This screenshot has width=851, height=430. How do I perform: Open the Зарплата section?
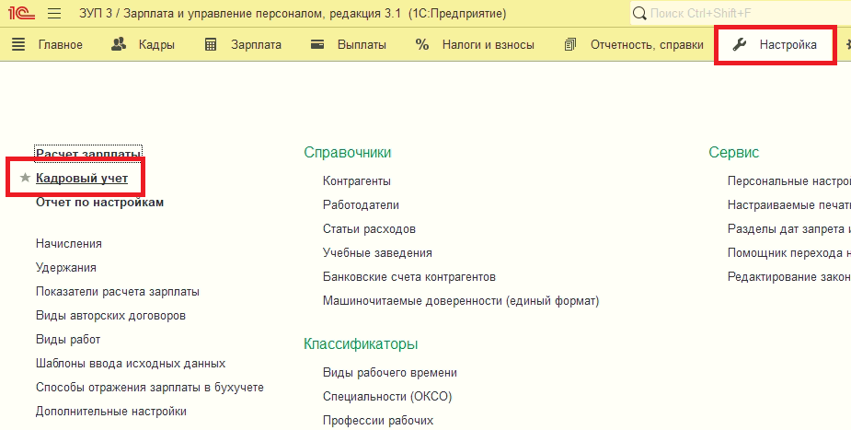(256, 44)
